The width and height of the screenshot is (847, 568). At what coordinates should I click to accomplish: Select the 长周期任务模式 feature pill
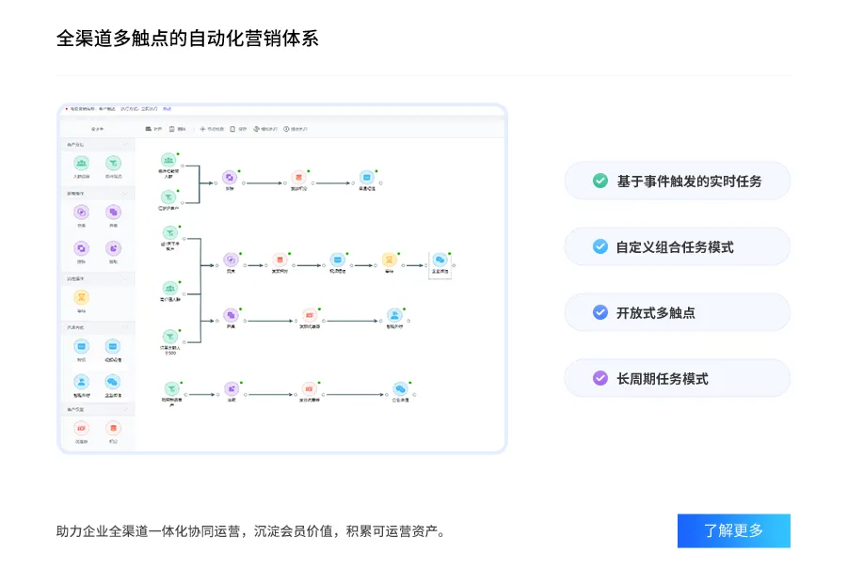(678, 378)
